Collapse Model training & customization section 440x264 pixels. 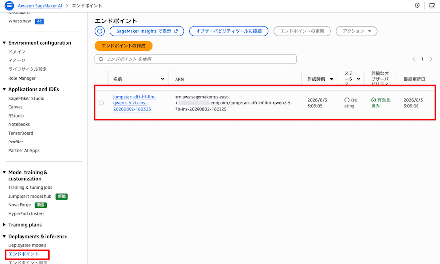pyautogui.click(x=4, y=172)
